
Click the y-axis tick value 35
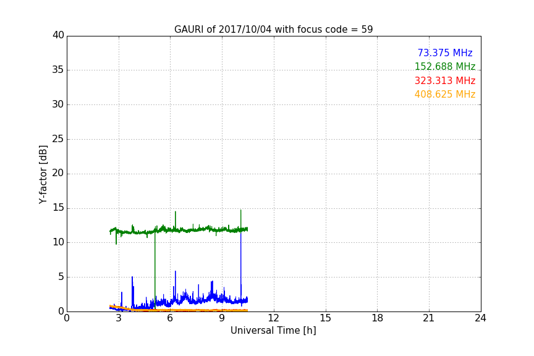[x=58, y=70]
